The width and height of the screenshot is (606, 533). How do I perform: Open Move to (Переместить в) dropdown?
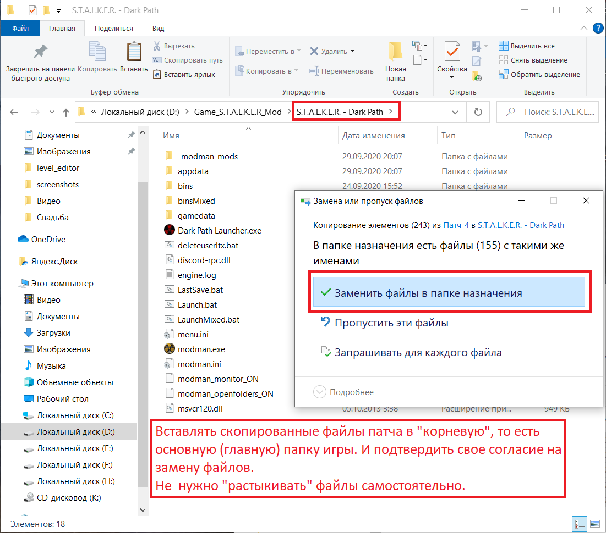[x=268, y=51]
